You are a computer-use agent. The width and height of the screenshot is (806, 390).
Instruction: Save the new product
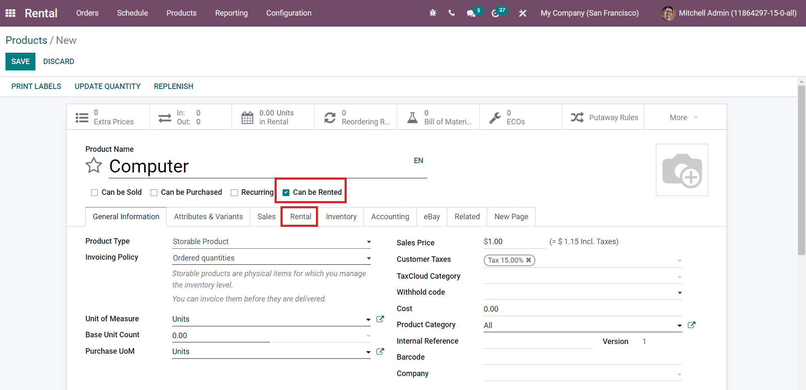click(x=20, y=62)
